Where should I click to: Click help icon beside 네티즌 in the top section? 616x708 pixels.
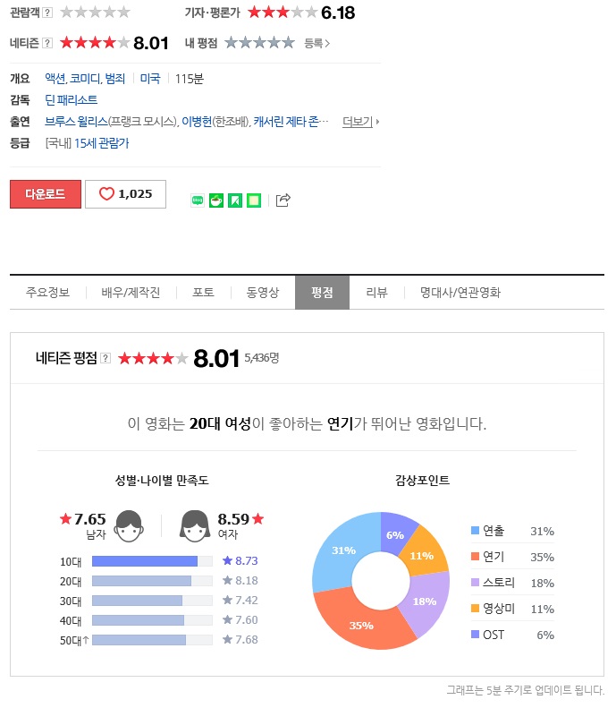click(47, 43)
